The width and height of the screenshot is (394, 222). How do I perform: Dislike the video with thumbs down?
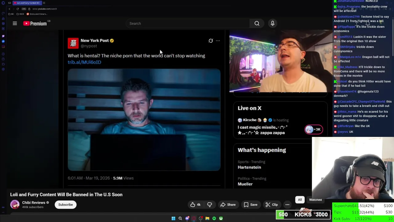click(210, 205)
